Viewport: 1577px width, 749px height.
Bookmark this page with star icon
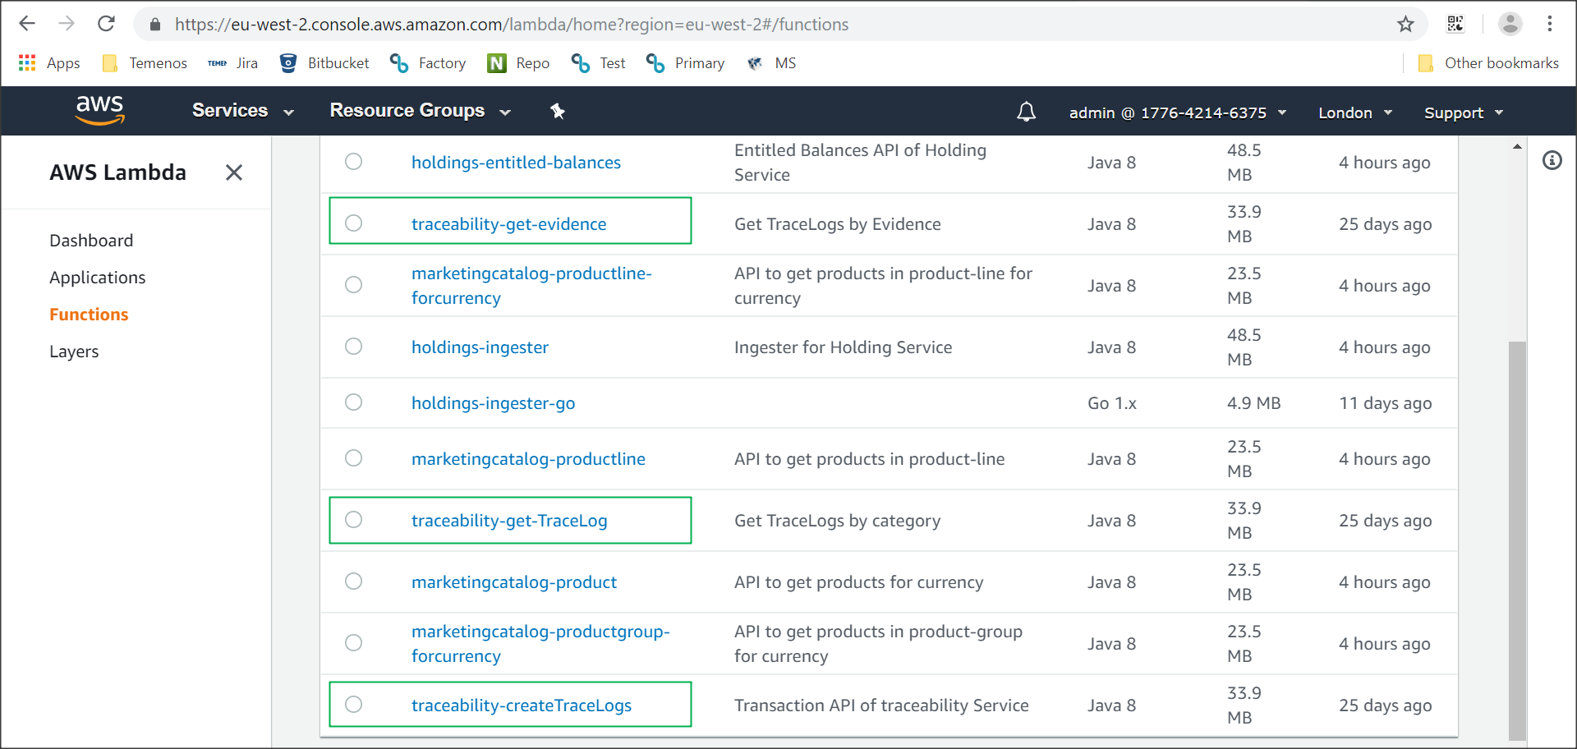(x=1405, y=24)
